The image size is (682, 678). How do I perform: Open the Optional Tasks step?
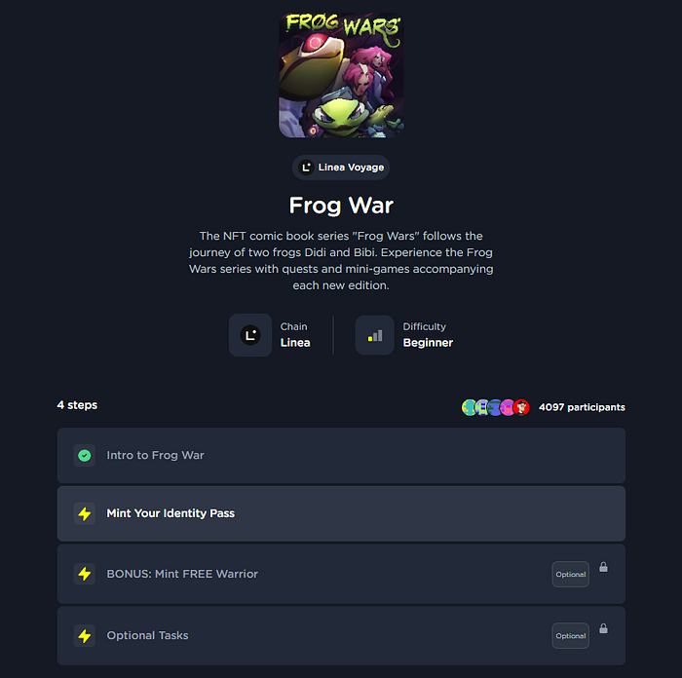[341, 636]
